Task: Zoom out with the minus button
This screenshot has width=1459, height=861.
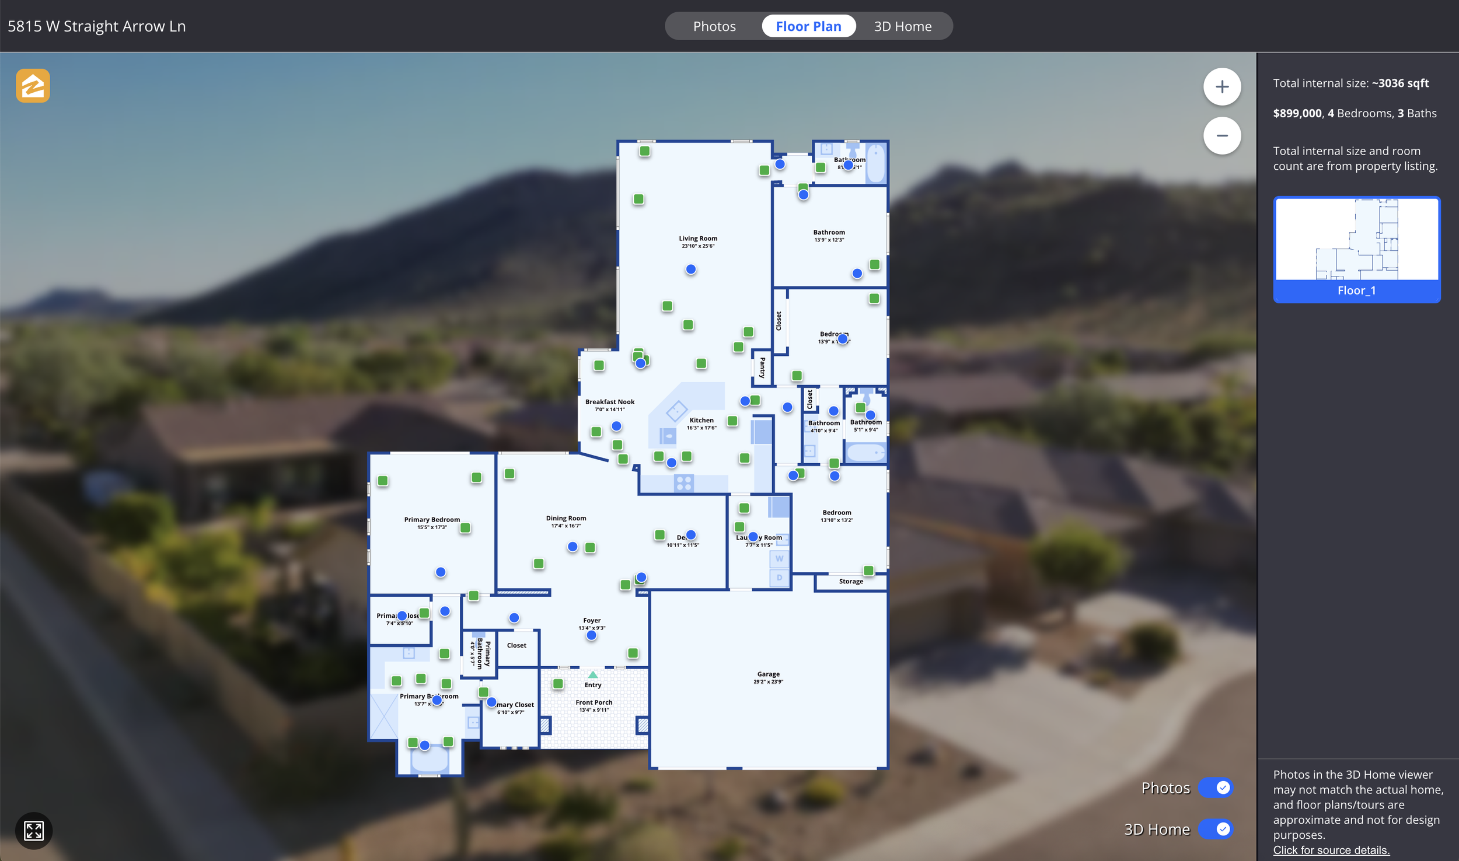Action: pos(1221,136)
